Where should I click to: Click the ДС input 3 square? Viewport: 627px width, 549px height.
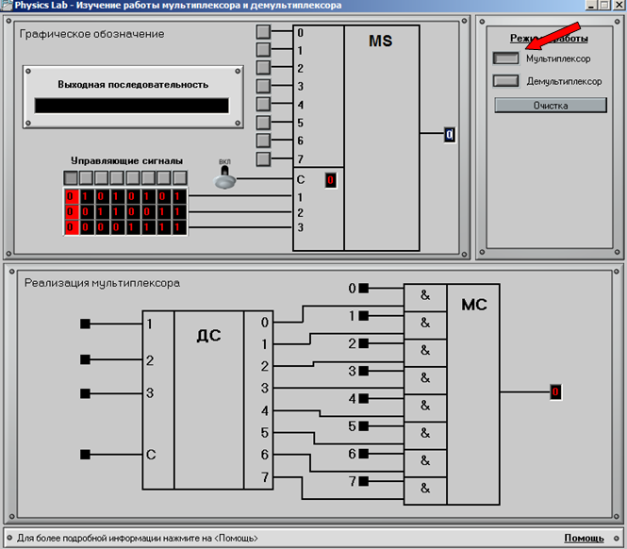point(85,393)
